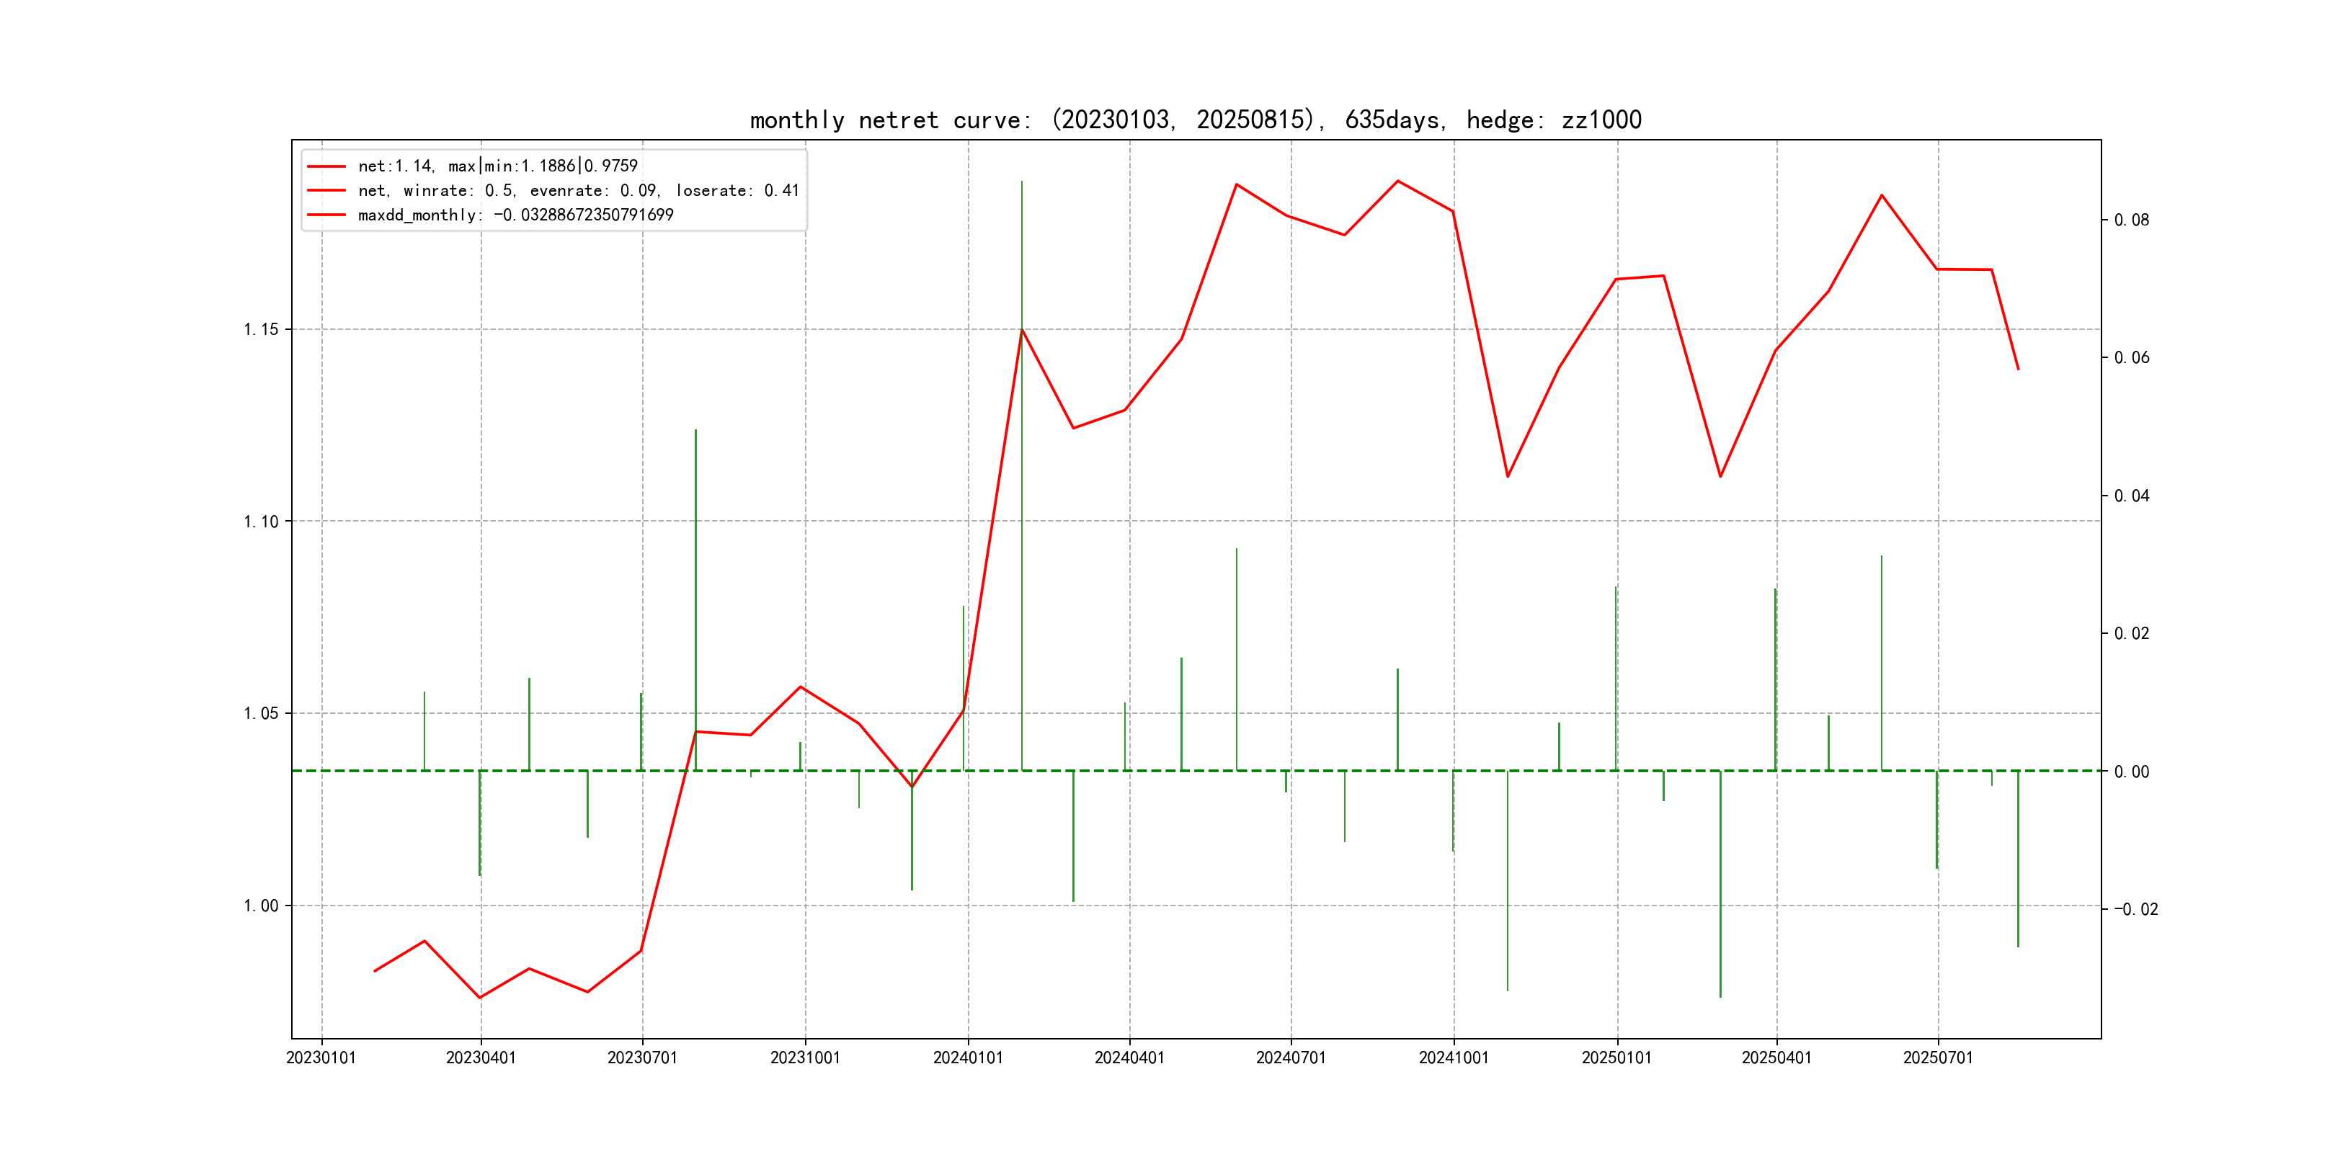Viewport: 2335px width, 1167px height.
Task: Click the red curve's starting point
Action: click(x=374, y=971)
